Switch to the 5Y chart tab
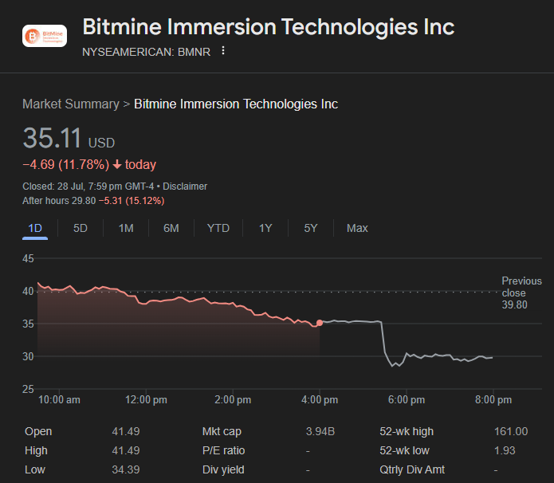 click(x=311, y=228)
